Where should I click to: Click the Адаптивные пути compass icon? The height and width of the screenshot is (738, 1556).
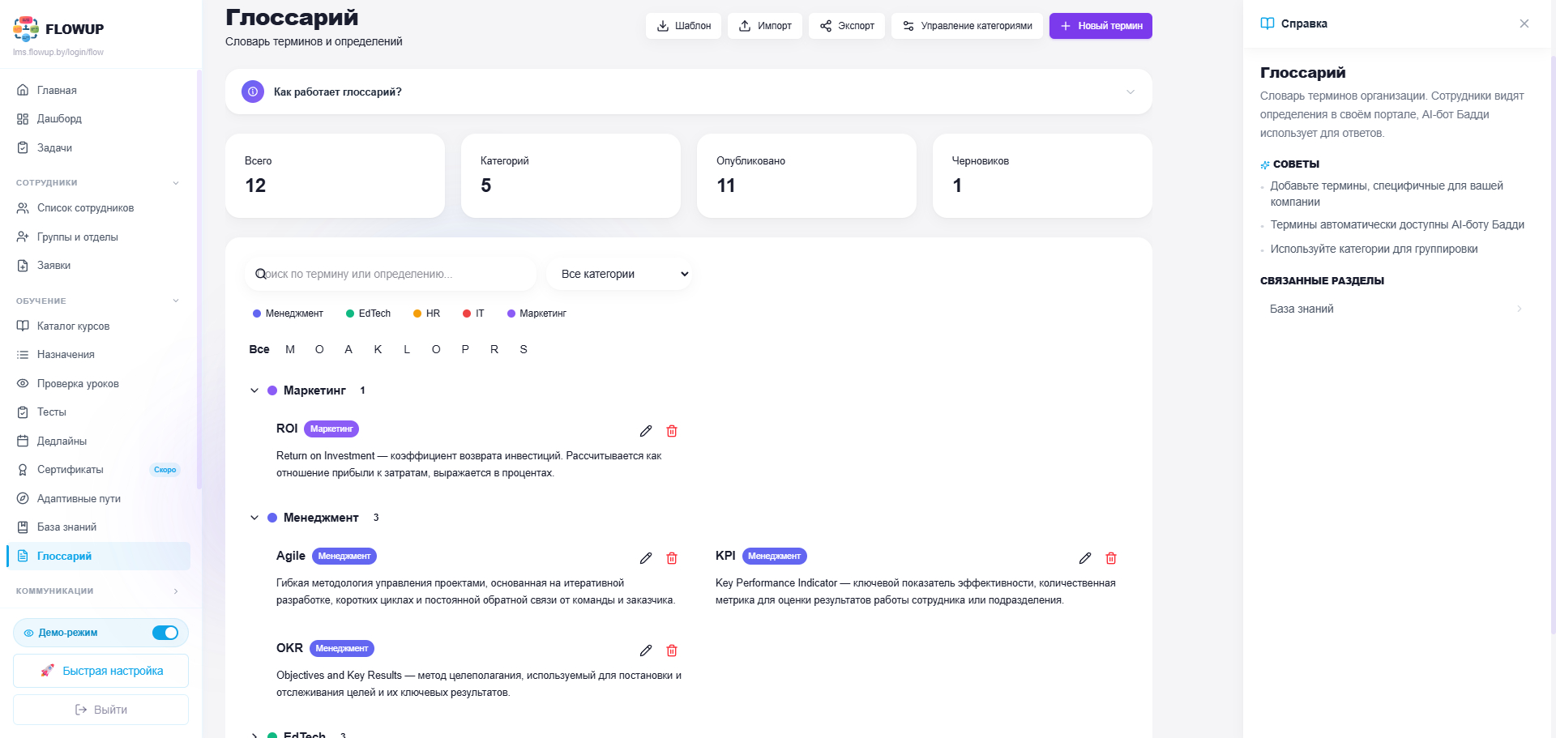tap(23, 498)
